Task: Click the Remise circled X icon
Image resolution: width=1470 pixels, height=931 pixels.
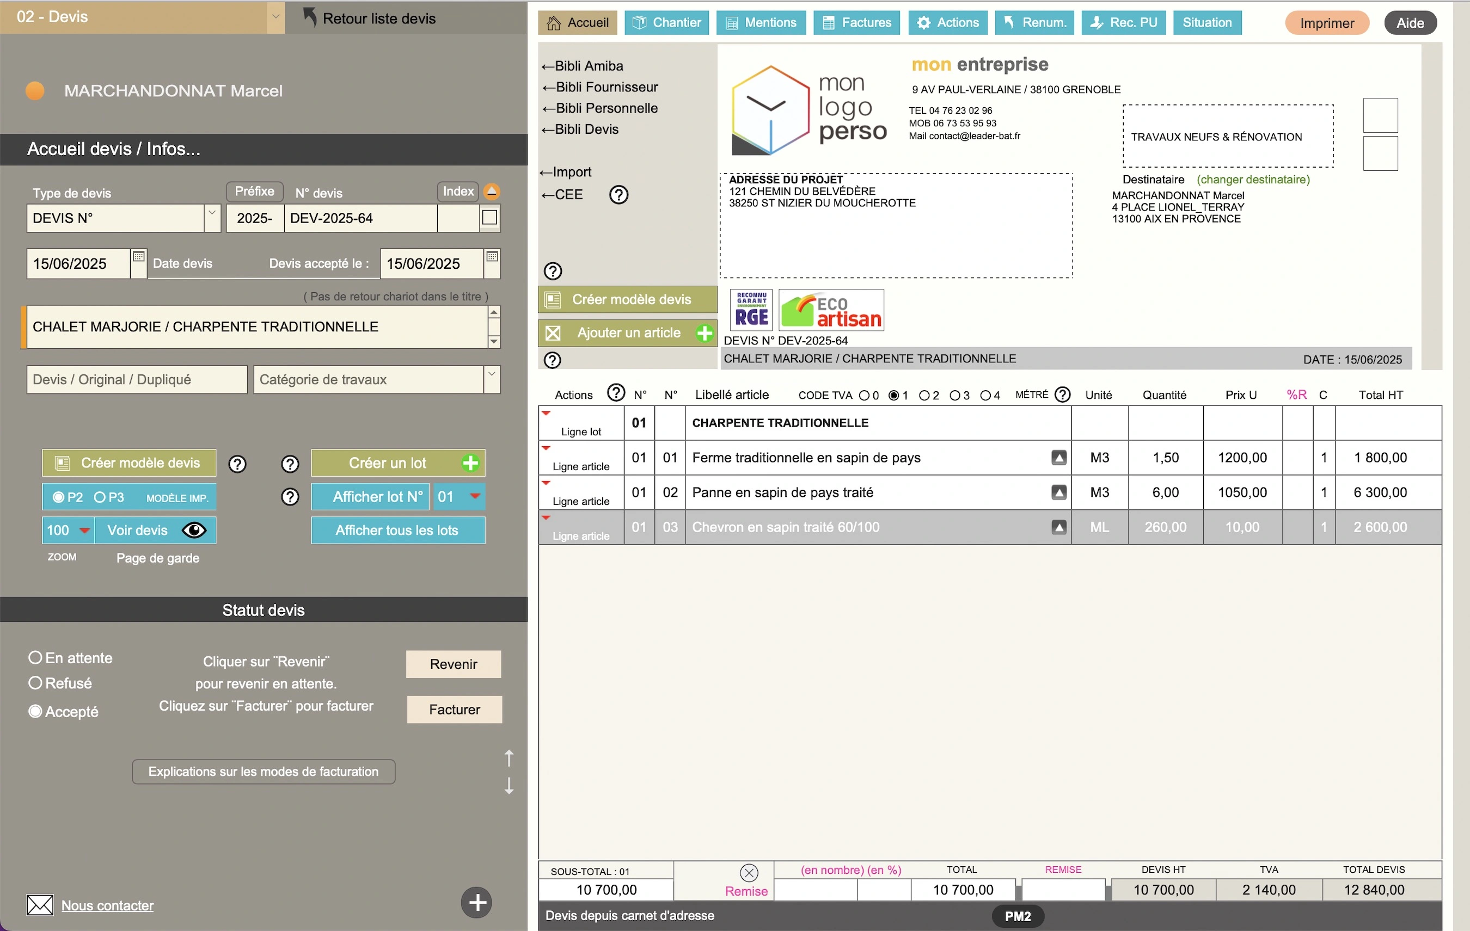Action: pos(749,872)
